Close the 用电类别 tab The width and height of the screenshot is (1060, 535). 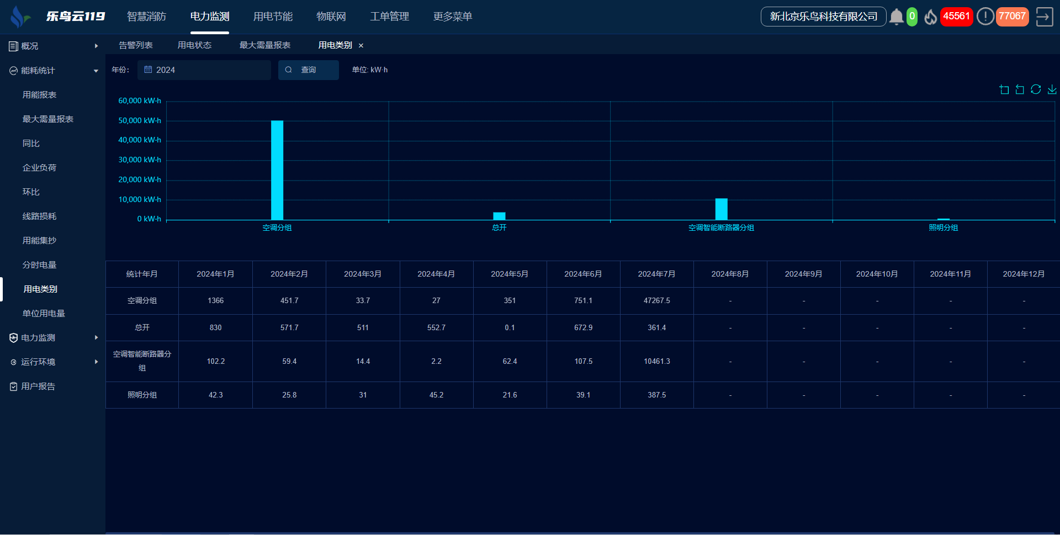point(361,46)
